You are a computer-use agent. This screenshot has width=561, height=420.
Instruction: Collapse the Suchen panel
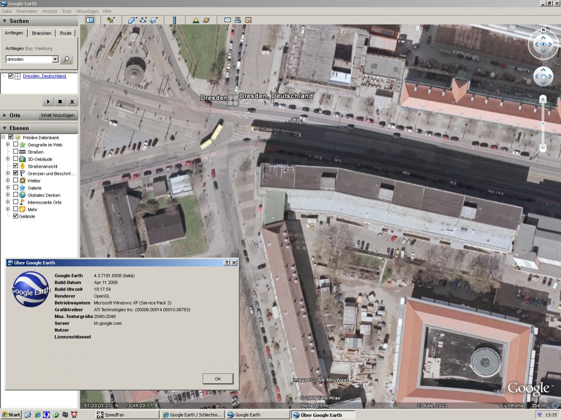5,21
